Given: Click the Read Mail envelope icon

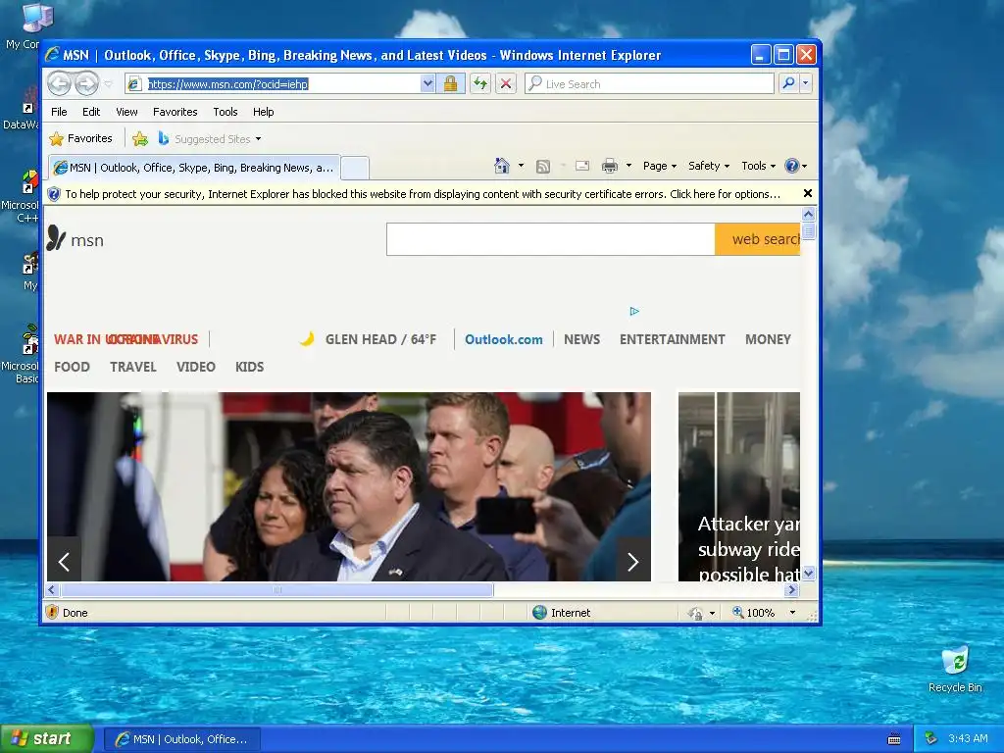Looking at the screenshot, I should 582,167.
